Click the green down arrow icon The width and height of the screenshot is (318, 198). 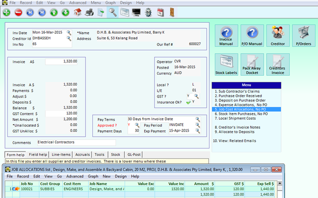(x=66, y=12)
